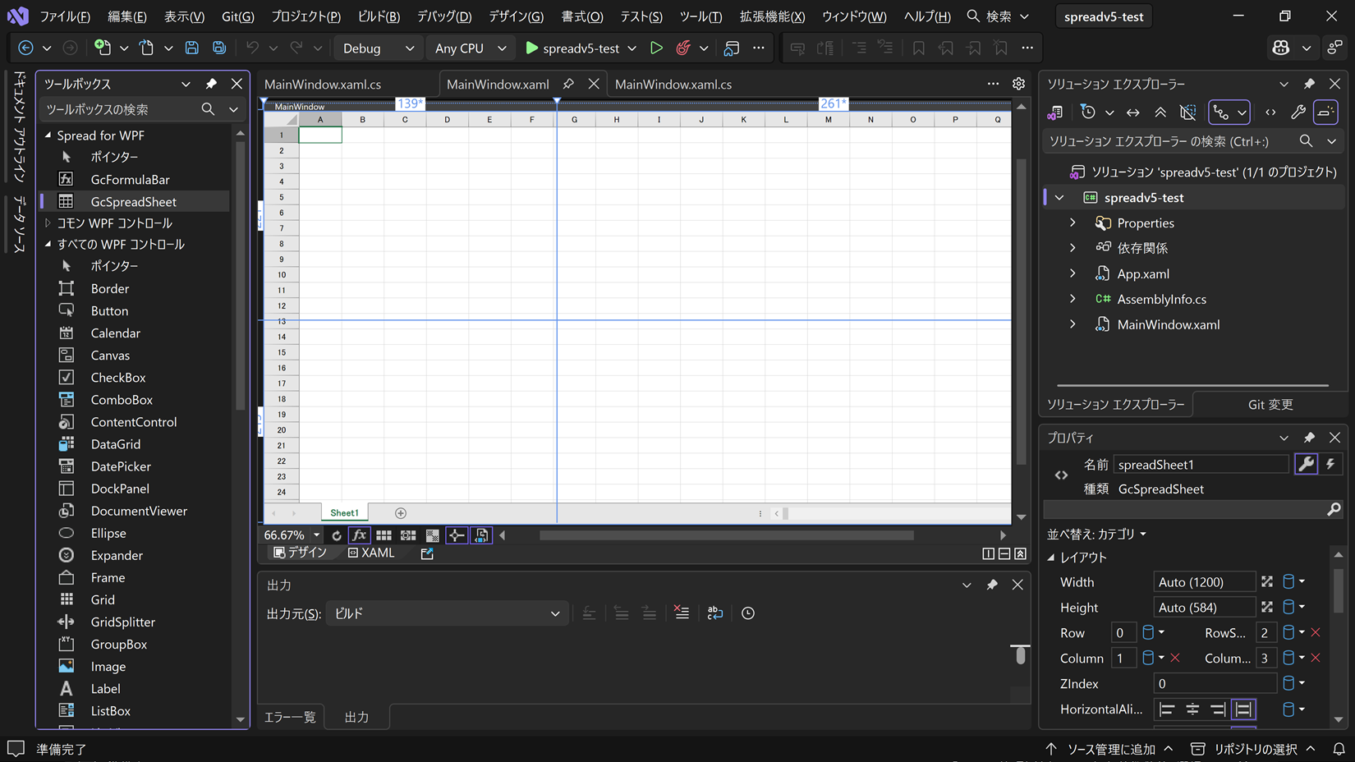
Task: Expand the コモン WPF コントロール toolbox group
Action: [48, 223]
